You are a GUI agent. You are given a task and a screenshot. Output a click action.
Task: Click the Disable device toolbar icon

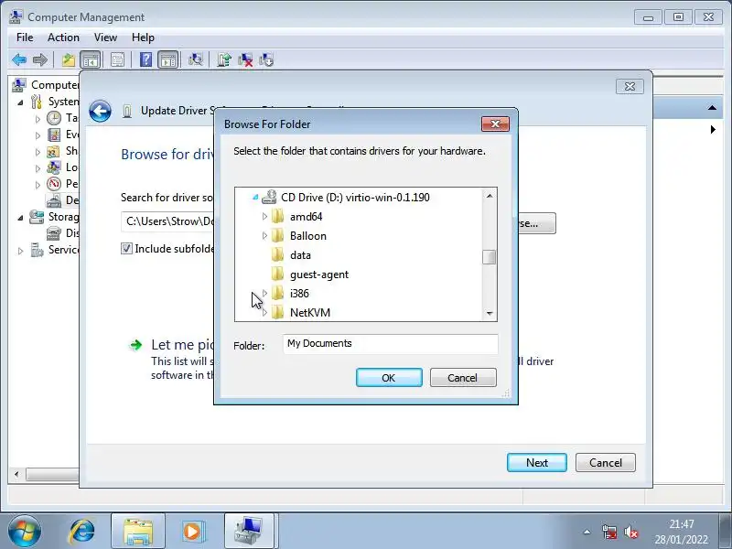point(266,59)
